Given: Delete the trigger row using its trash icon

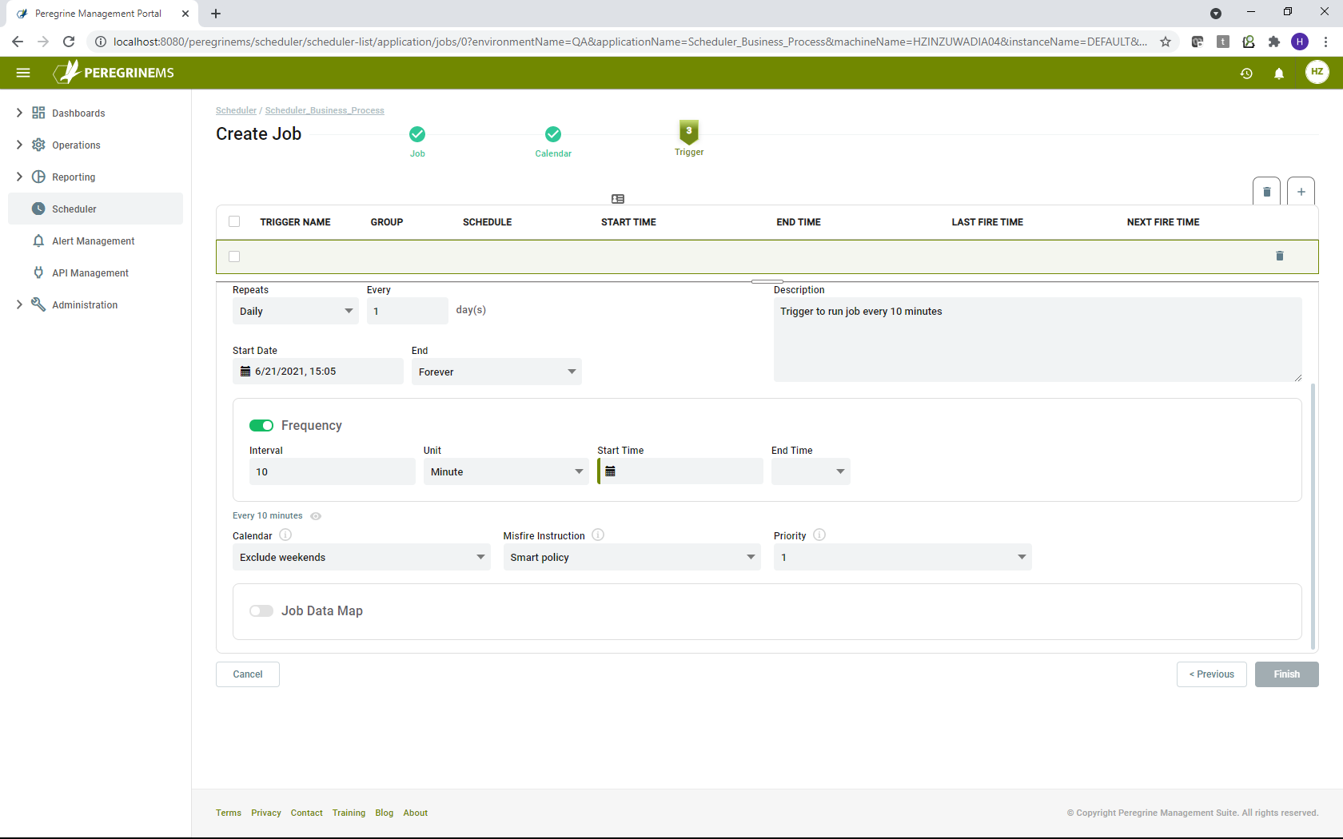Looking at the screenshot, I should 1280,256.
